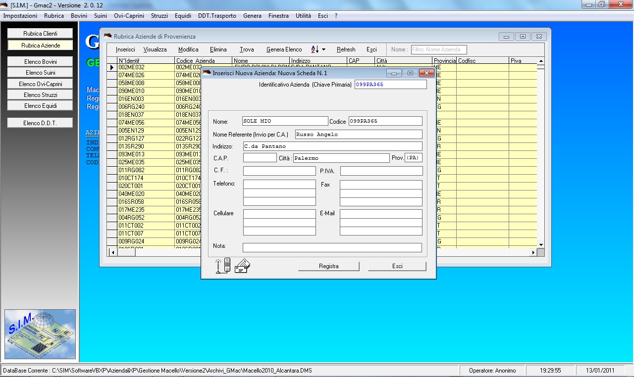Open the Utilità menu
Image resolution: width=634 pixels, height=377 pixels.
pyautogui.click(x=303, y=16)
